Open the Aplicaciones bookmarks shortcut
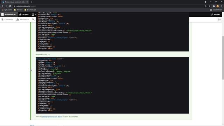 (7, 10)
